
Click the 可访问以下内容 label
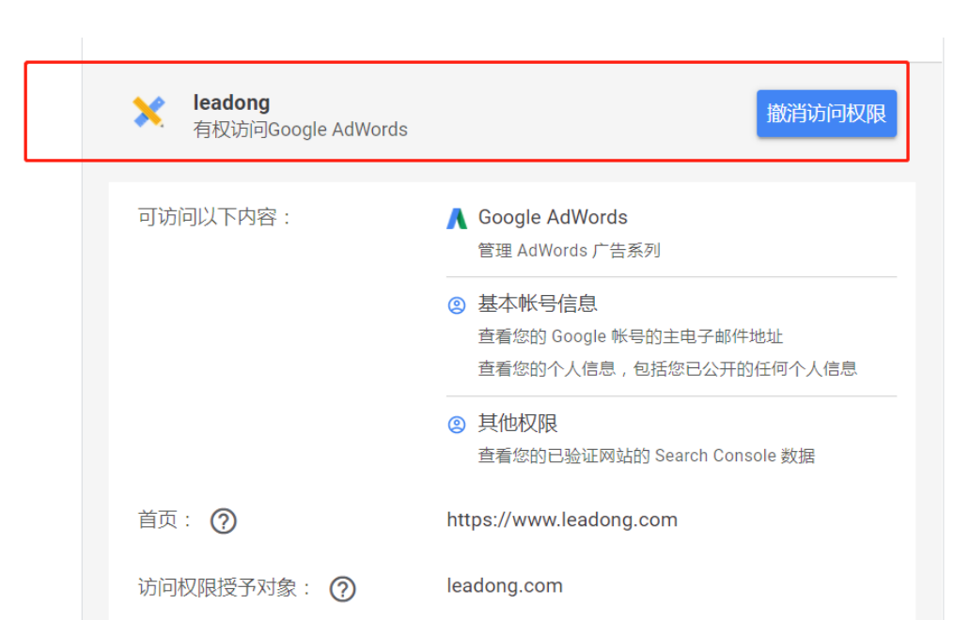point(216,217)
